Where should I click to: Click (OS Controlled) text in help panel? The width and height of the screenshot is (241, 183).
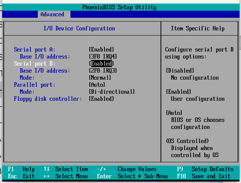[x=187, y=141]
